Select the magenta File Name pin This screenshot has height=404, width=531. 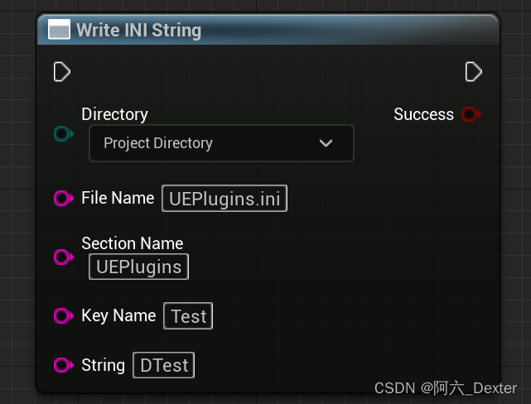(63, 198)
